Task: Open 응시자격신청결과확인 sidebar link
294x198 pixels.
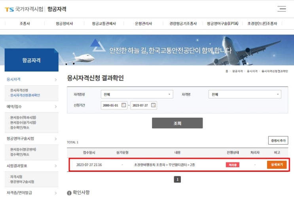Action: (25, 95)
